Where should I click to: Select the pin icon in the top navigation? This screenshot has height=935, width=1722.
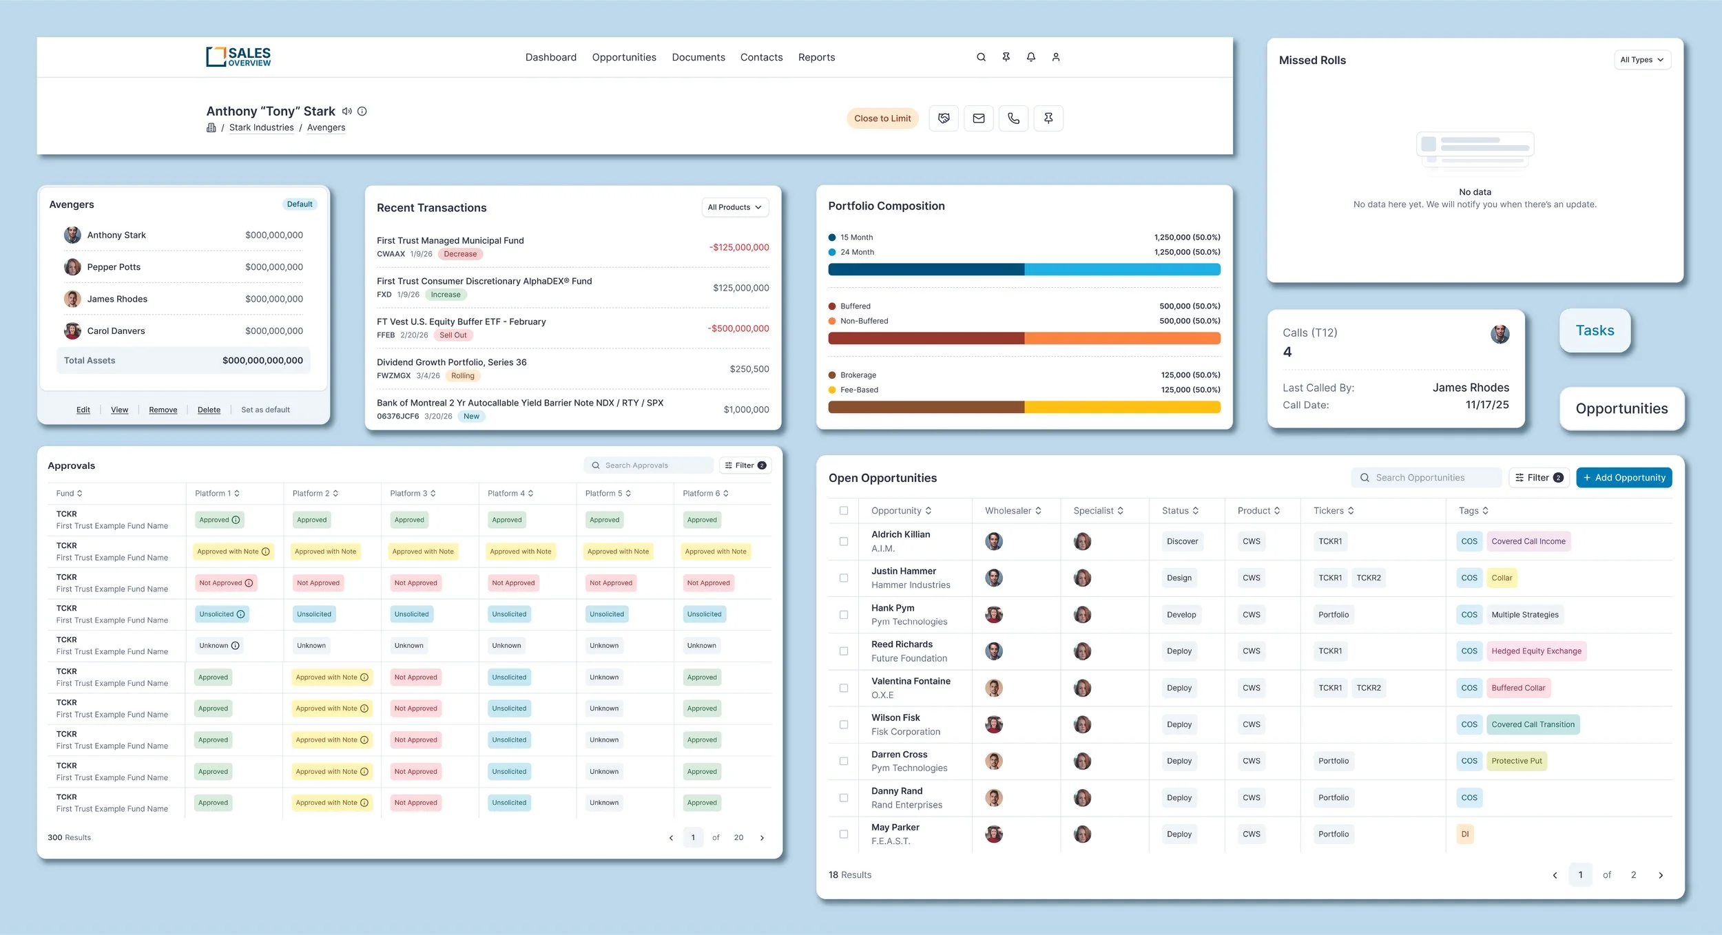click(1006, 56)
